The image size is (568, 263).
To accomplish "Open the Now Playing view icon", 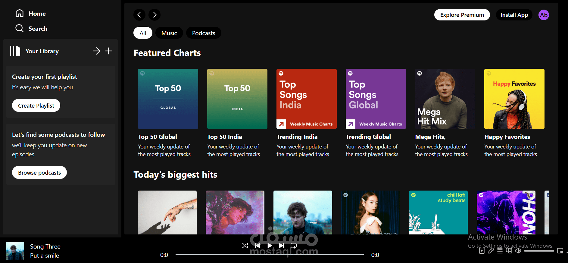I will point(482,251).
